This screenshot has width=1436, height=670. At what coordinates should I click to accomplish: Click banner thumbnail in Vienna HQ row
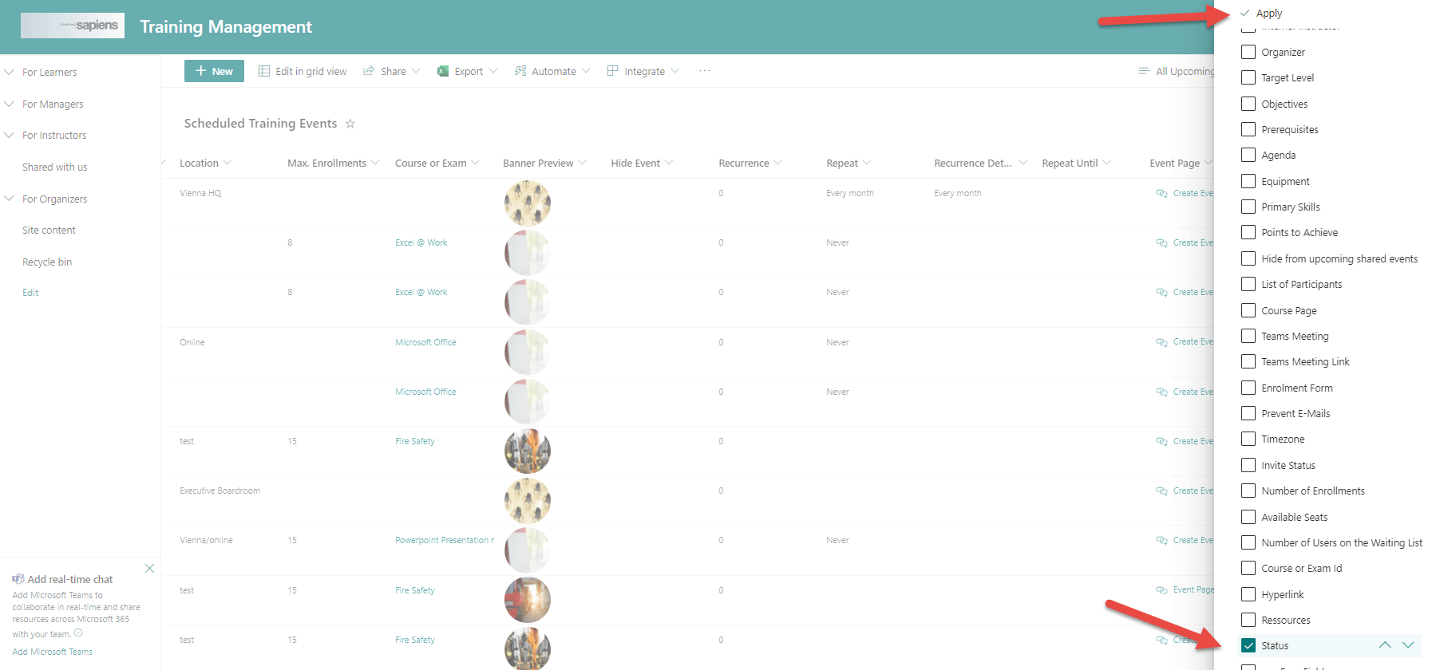pos(528,203)
